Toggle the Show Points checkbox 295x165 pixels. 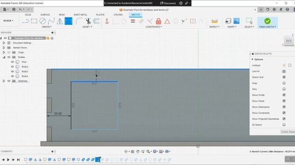tap(284, 101)
